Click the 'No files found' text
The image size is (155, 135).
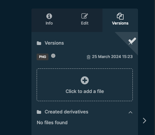[x=52, y=123]
